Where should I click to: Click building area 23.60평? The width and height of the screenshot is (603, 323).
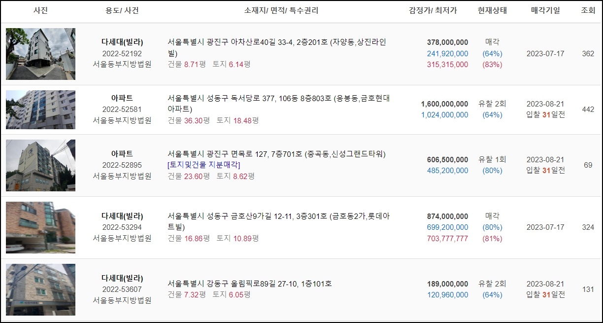(197, 176)
